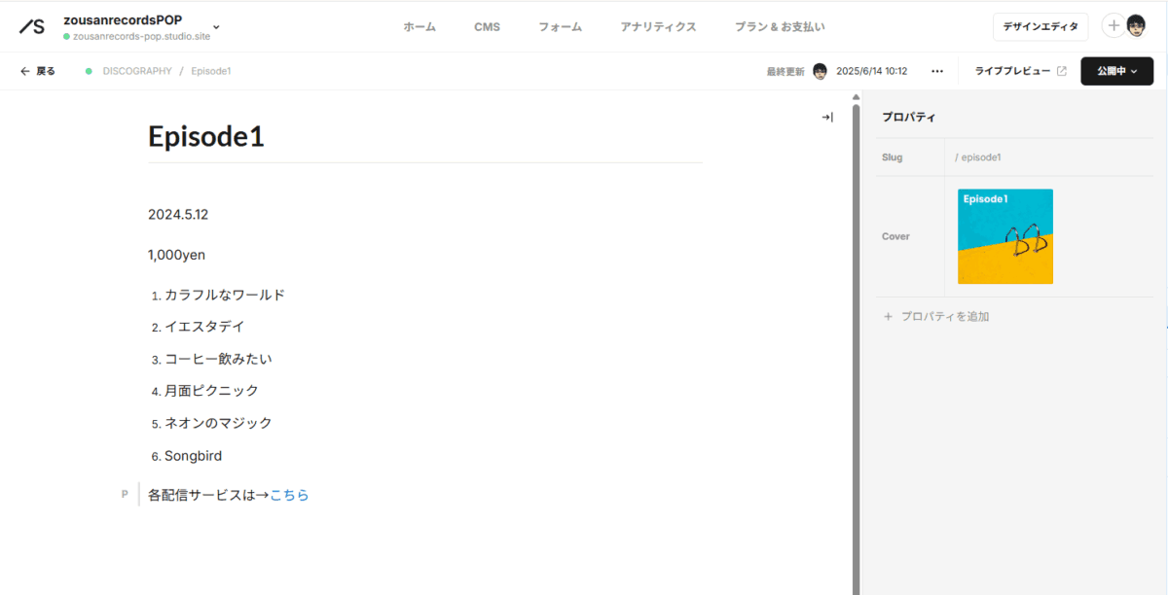1168x595 pixels.
Task: Click the Episode1 cover image thumbnail
Action: [x=1004, y=236]
